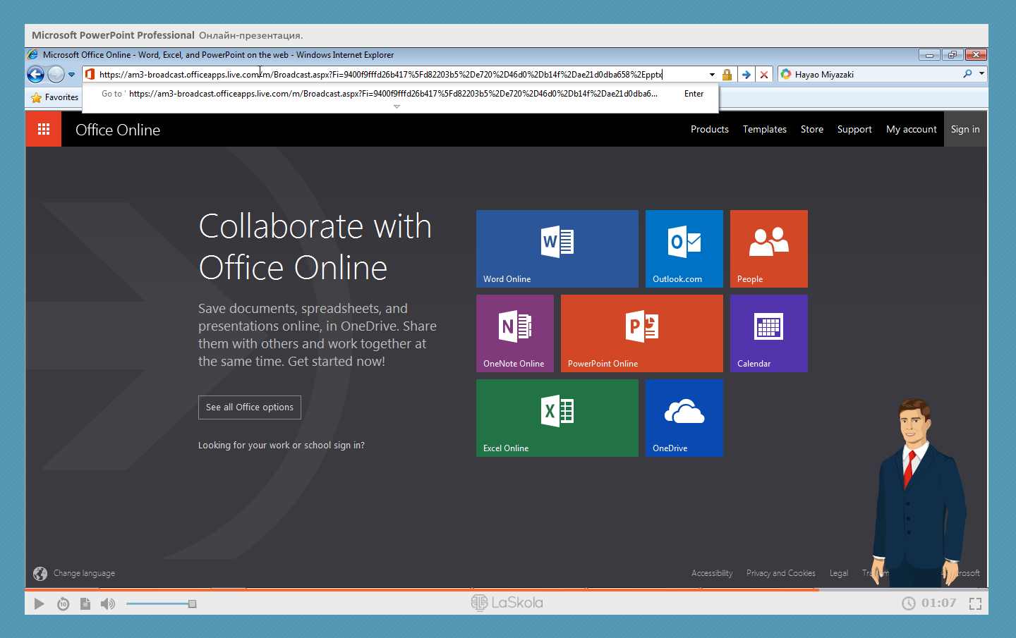The width and height of the screenshot is (1016, 638).
Task: Open the Office app launcher grid
Action: (44, 129)
